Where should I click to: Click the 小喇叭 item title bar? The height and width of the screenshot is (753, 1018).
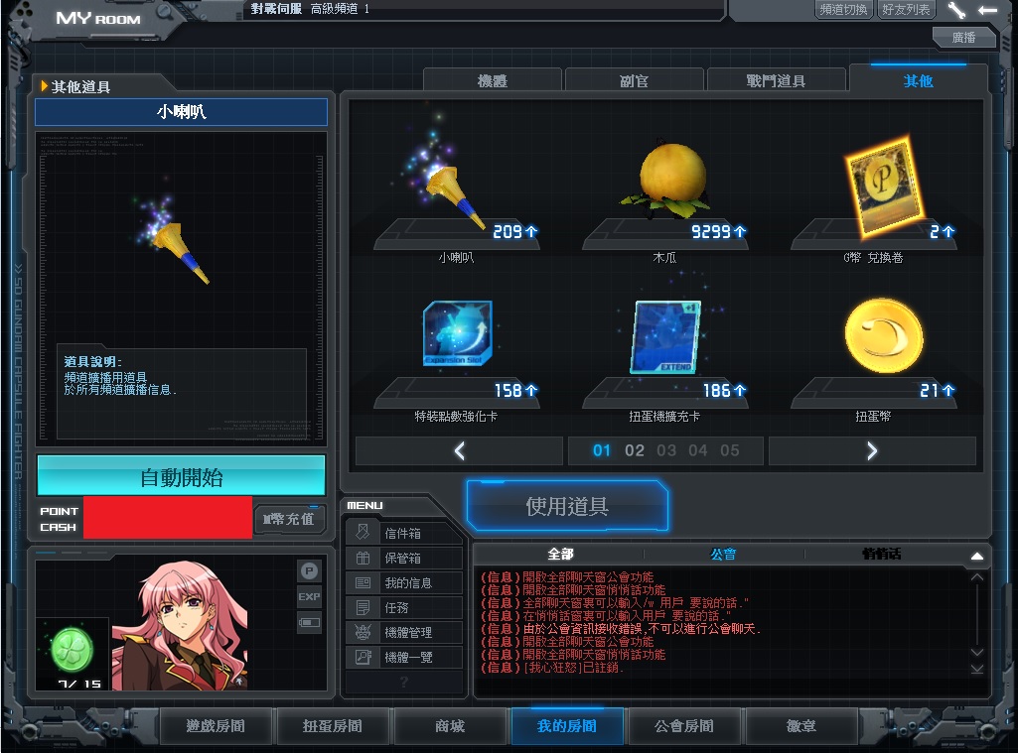181,111
